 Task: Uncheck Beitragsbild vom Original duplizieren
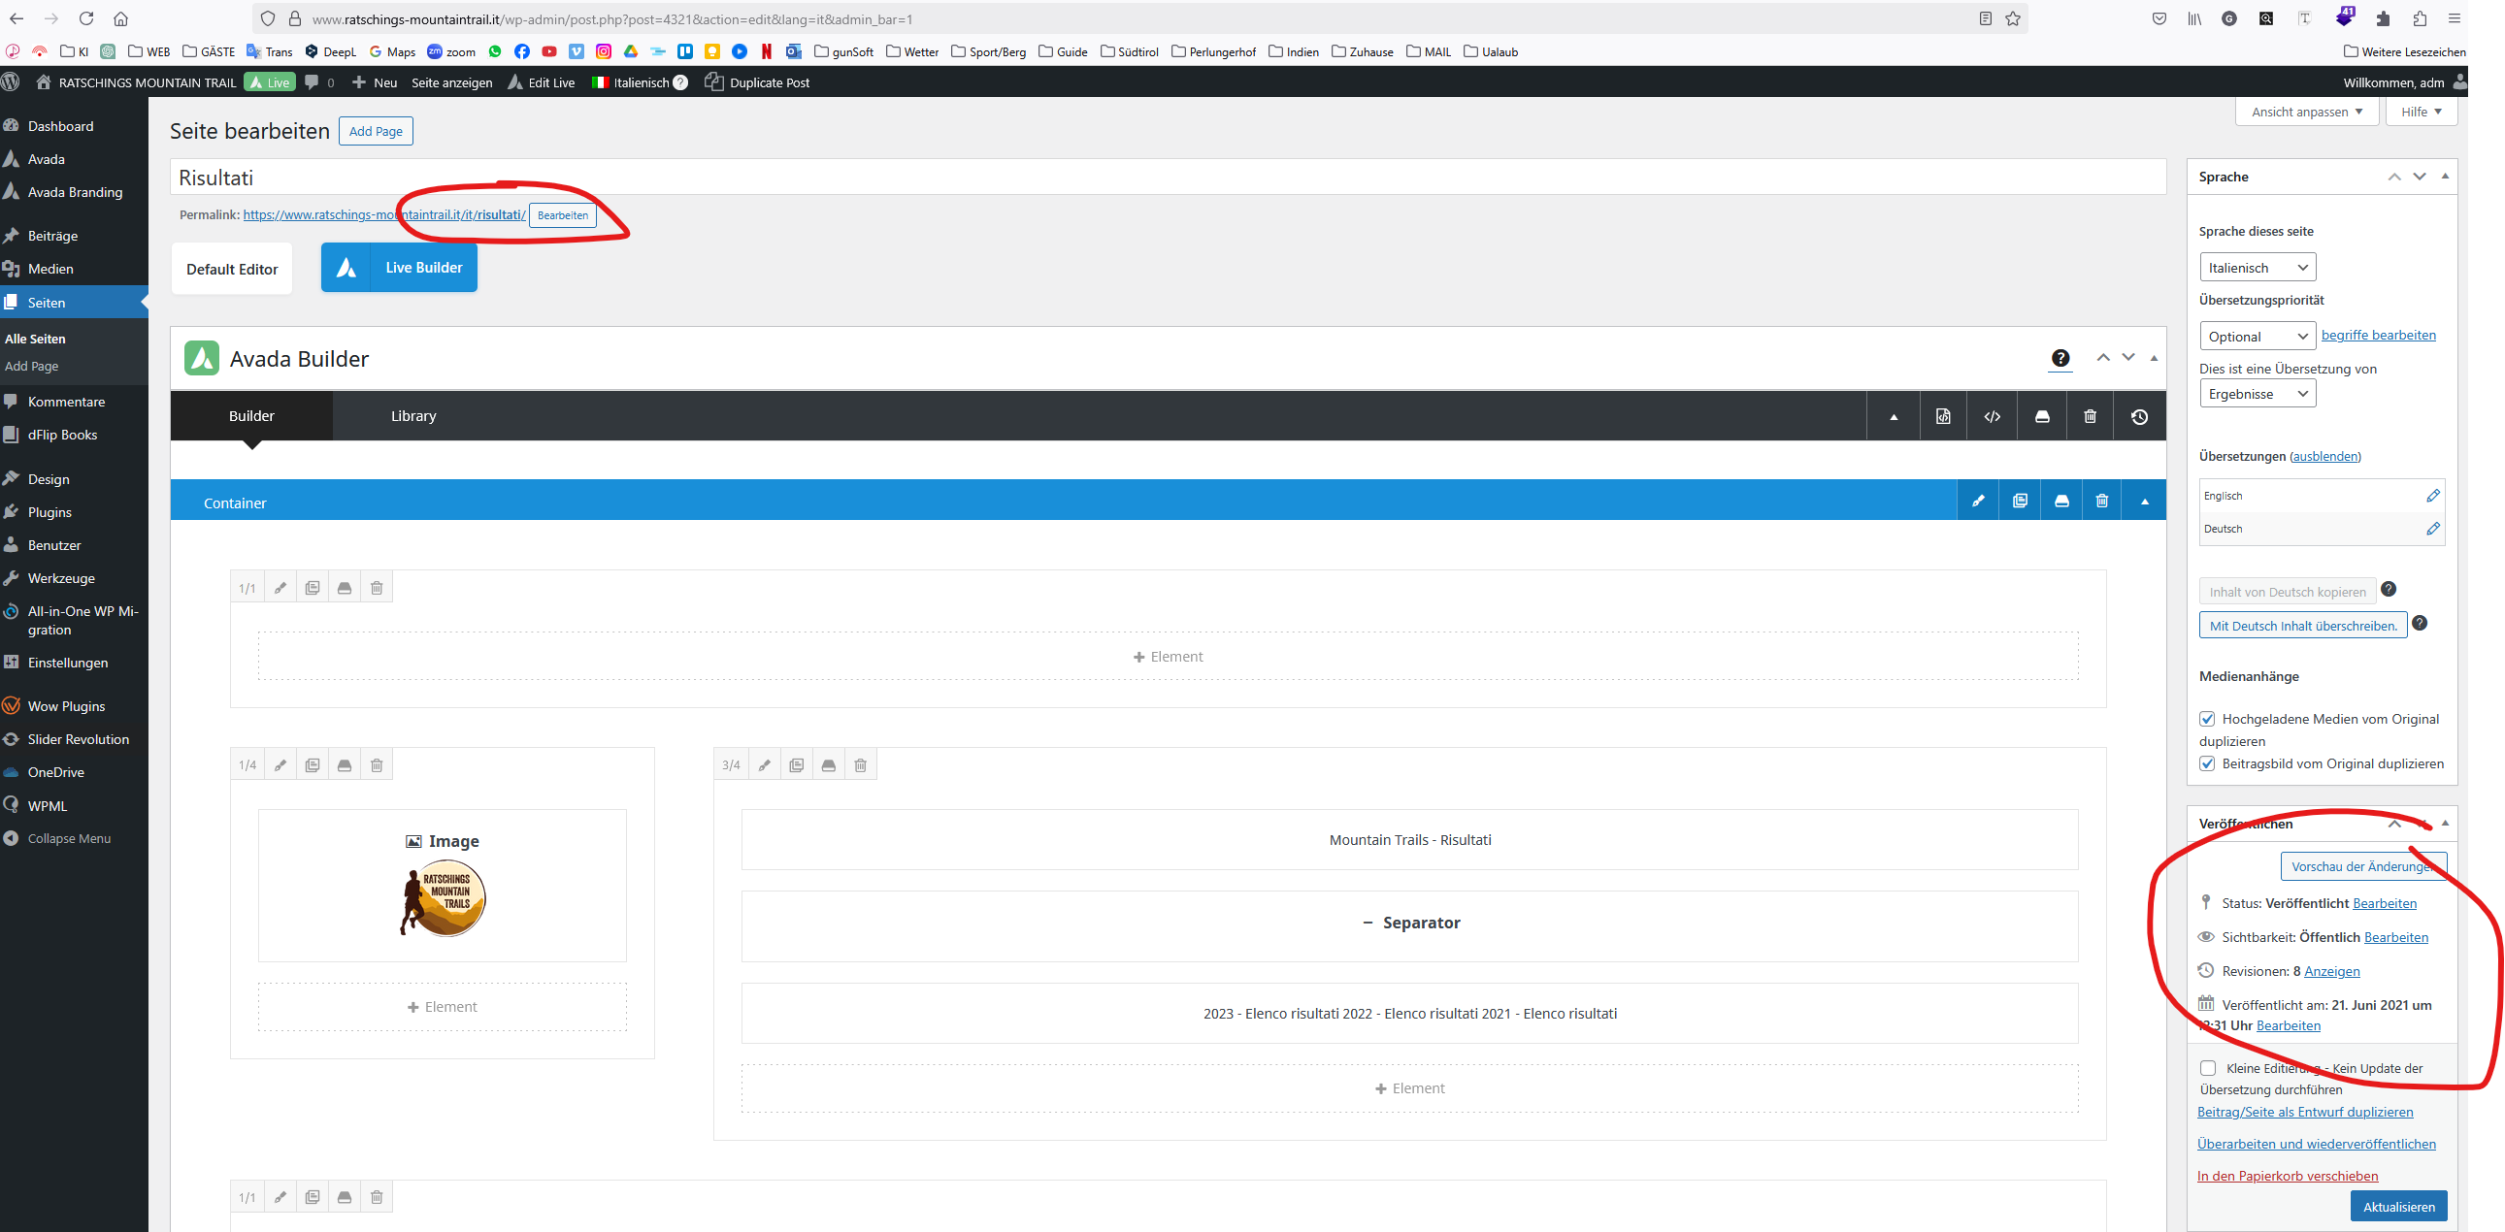click(x=2207, y=763)
